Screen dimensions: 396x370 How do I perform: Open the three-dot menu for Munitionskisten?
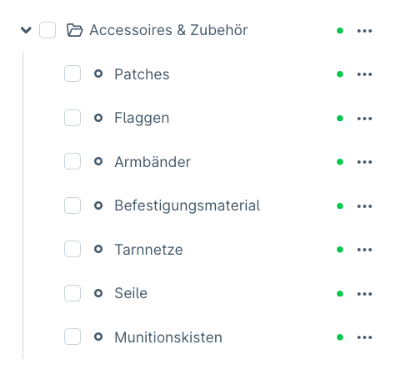pyautogui.click(x=364, y=337)
